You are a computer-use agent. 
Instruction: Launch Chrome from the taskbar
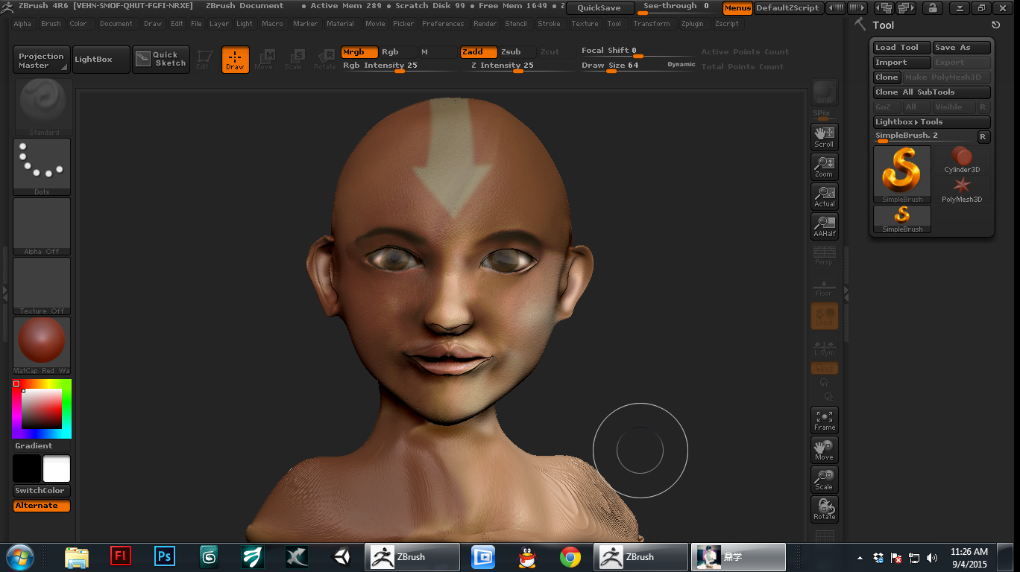click(570, 556)
